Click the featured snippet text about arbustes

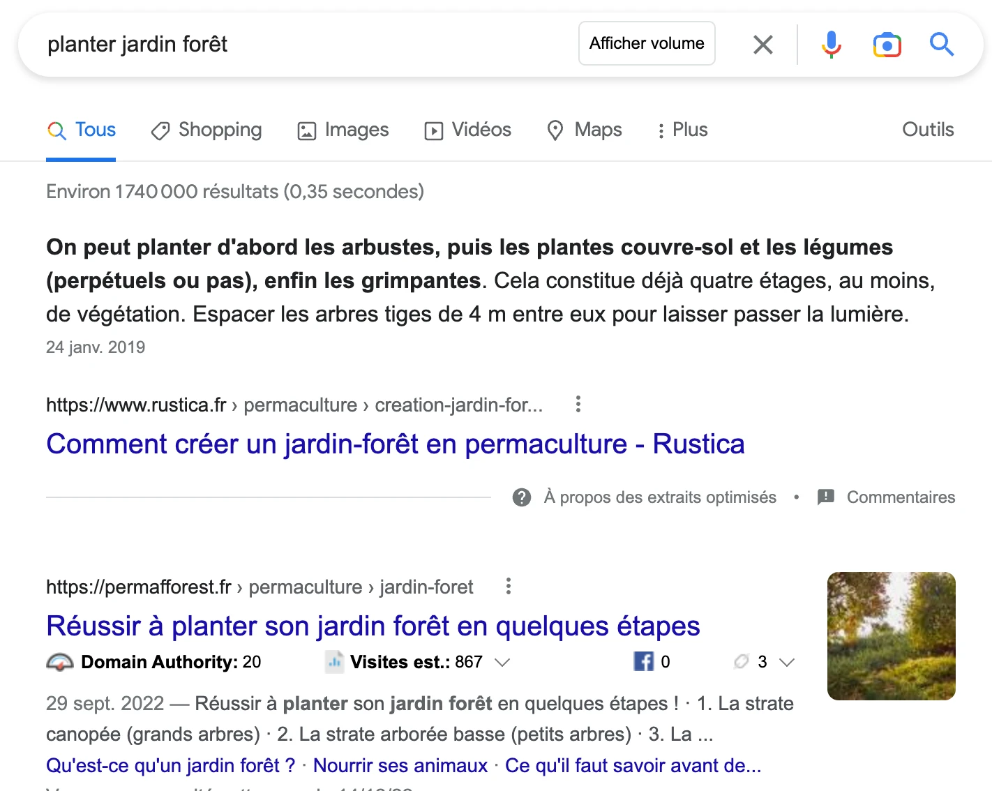pos(490,280)
